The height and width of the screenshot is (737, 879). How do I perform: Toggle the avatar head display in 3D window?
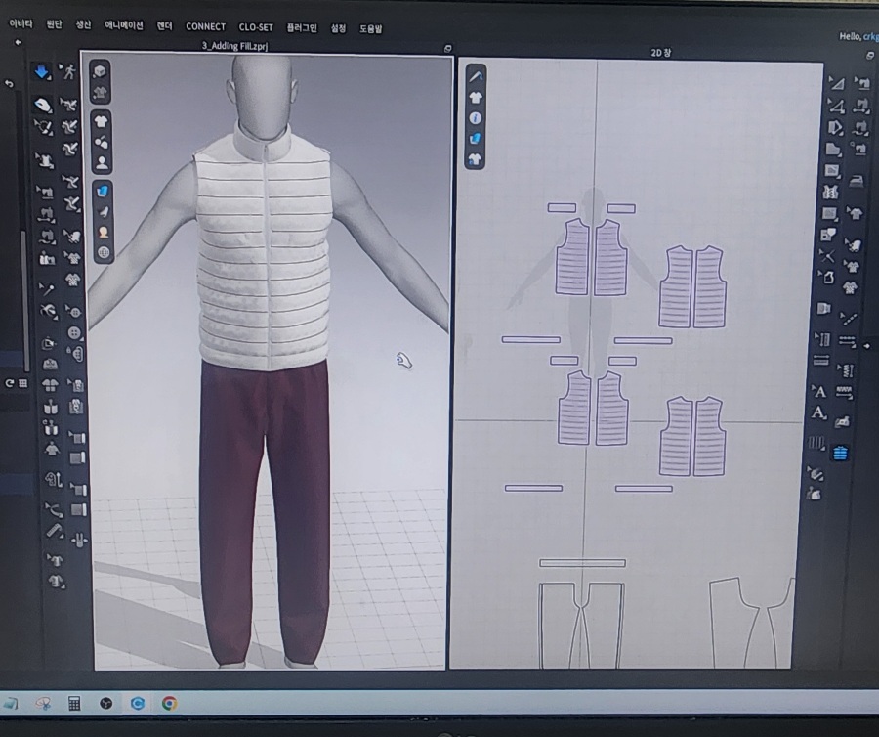(x=103, y=233)
